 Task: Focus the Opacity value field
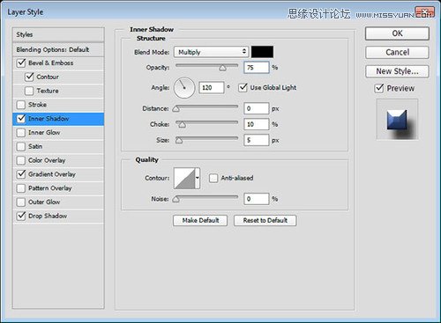[x=257, y=68]
